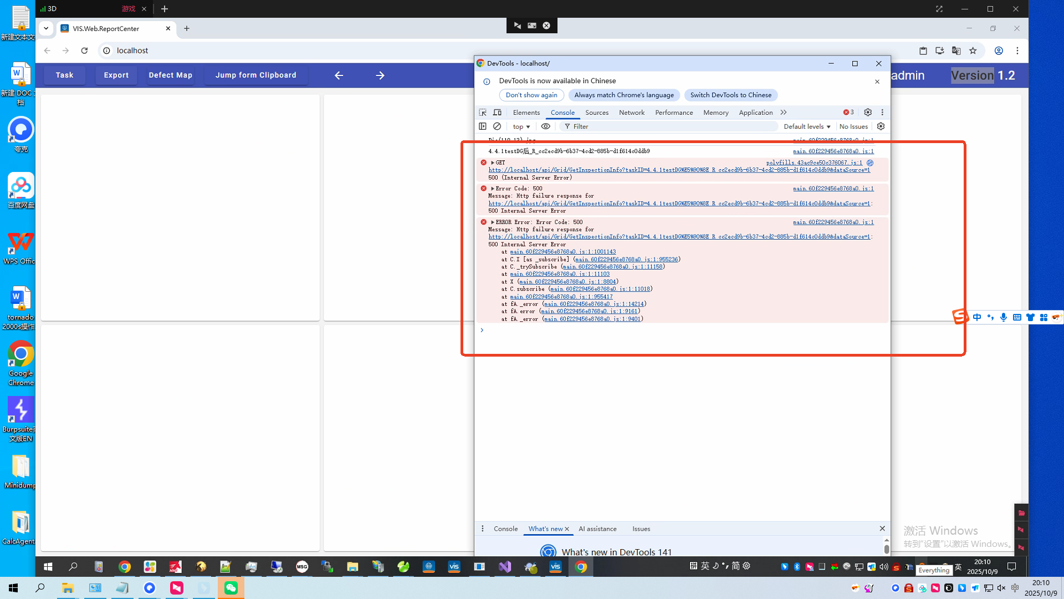This screenshot has height=599, width=1064.
Task: Toggle the device toolbar icon
Action: [497, 112]
